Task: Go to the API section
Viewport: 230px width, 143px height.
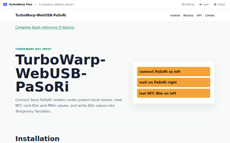Action: (199, 16)
